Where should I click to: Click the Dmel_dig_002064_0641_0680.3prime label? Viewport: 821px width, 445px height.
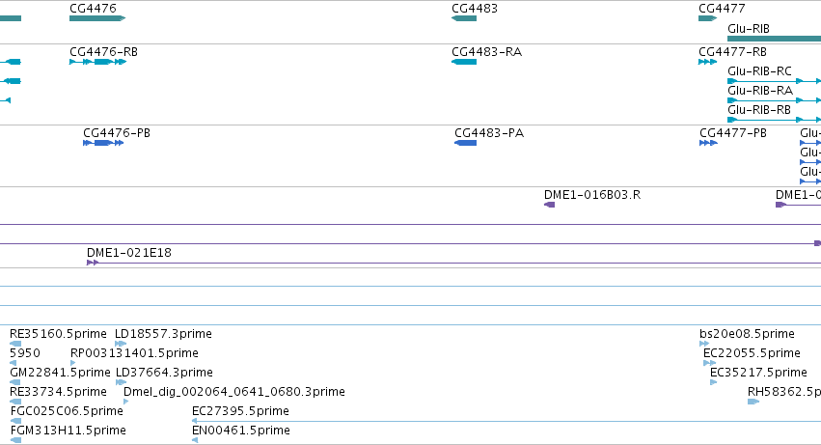[x=234, y=392]
